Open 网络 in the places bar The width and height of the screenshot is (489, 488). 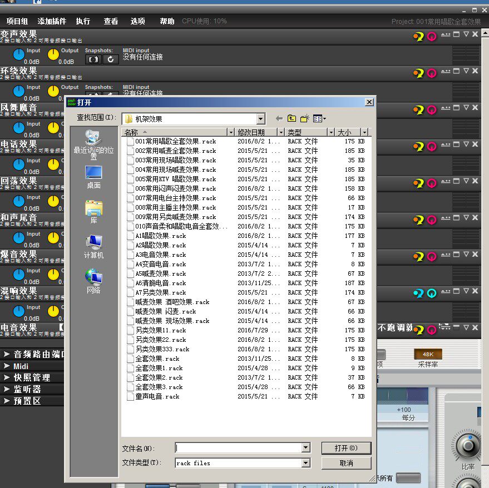click(x=93, y=281)
